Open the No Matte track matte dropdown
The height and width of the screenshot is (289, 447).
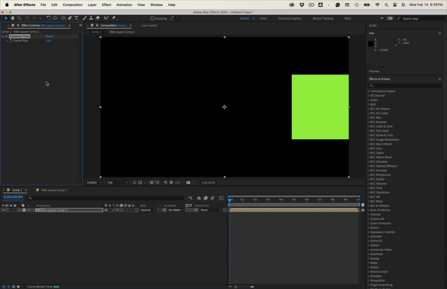pos(176,210)
